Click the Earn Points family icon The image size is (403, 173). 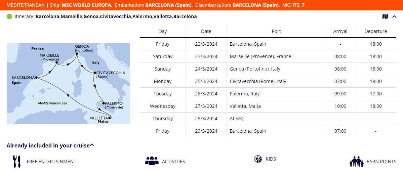click(357, 162)
